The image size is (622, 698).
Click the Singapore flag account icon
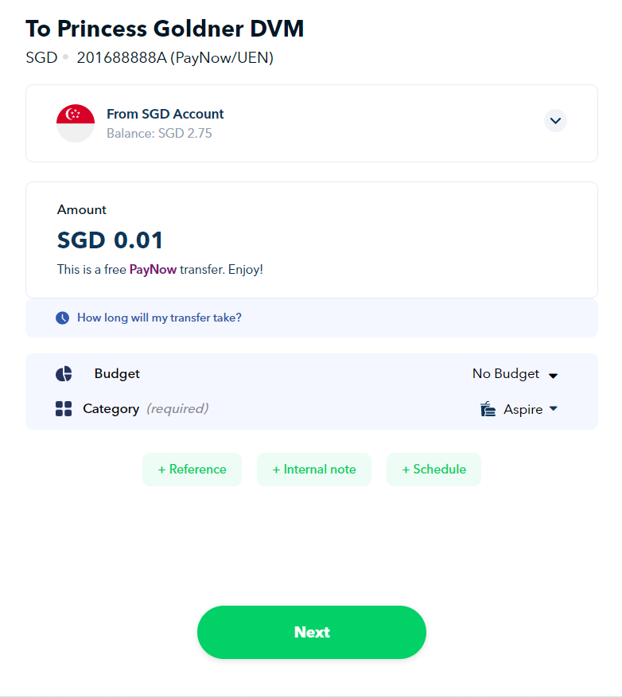76,123
